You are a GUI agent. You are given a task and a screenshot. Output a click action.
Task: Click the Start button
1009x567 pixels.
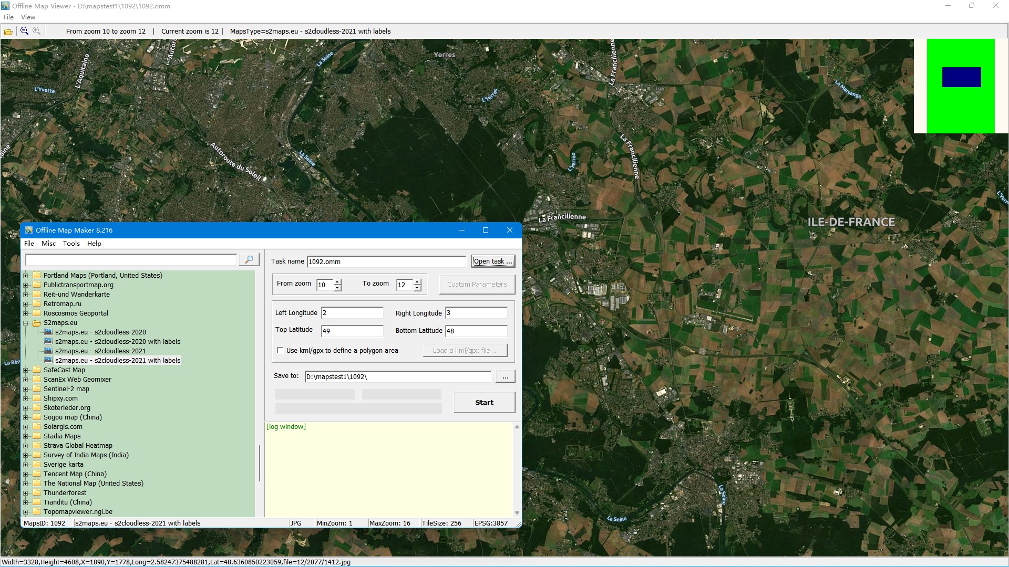(484, 403)
